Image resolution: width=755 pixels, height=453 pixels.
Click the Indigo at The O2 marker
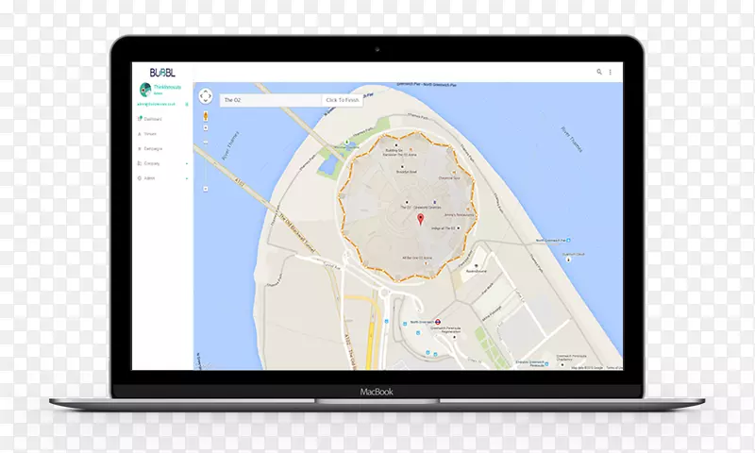pos(459,227)
